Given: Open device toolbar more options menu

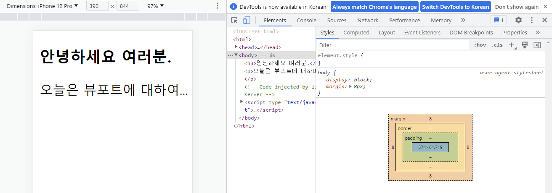Looking at the screenshot, I should (218, 6).
